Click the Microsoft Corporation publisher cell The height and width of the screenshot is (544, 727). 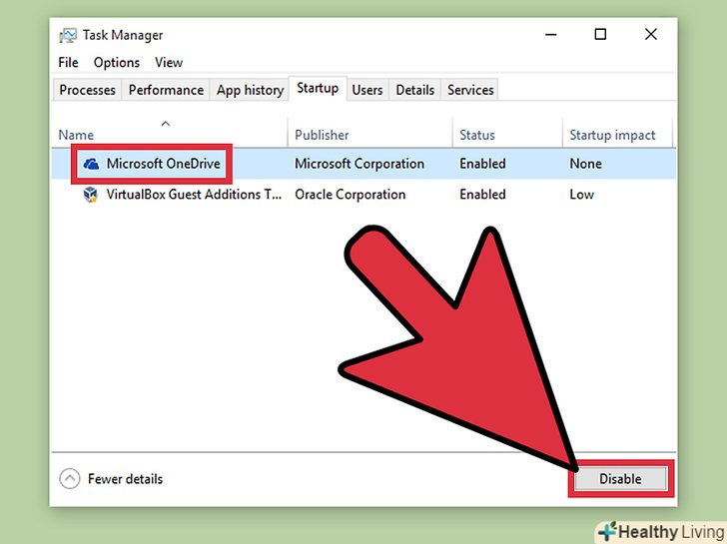coord(360,164)
